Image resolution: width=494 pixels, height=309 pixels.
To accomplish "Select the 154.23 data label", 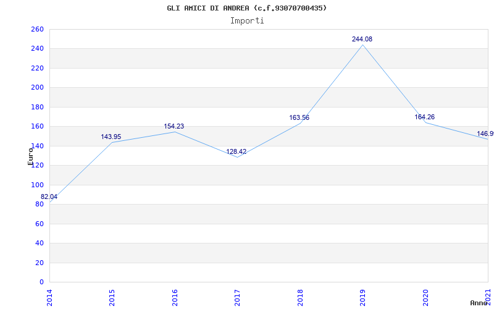I will click(x=174, y=127).
